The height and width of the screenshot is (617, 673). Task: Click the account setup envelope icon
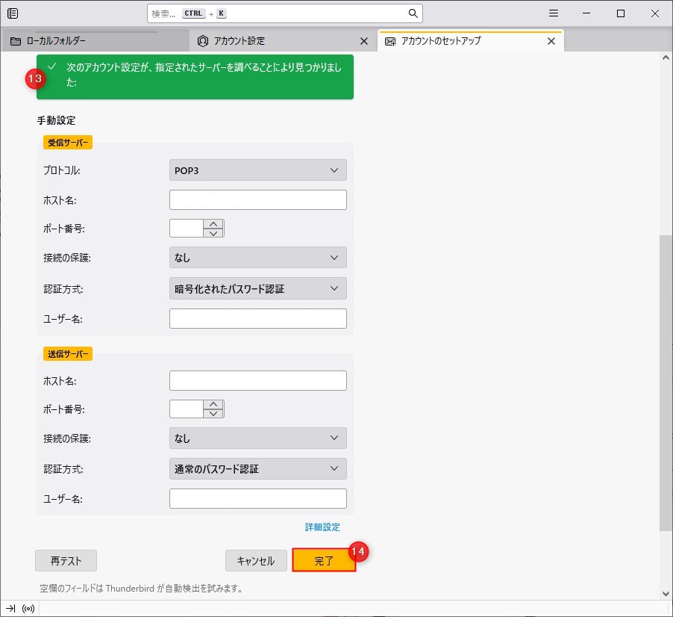coord(390,42)
